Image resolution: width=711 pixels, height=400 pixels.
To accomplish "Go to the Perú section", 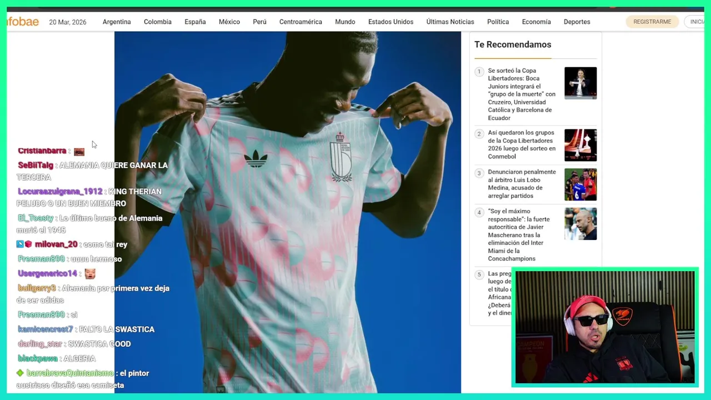I will pos(259,22).
